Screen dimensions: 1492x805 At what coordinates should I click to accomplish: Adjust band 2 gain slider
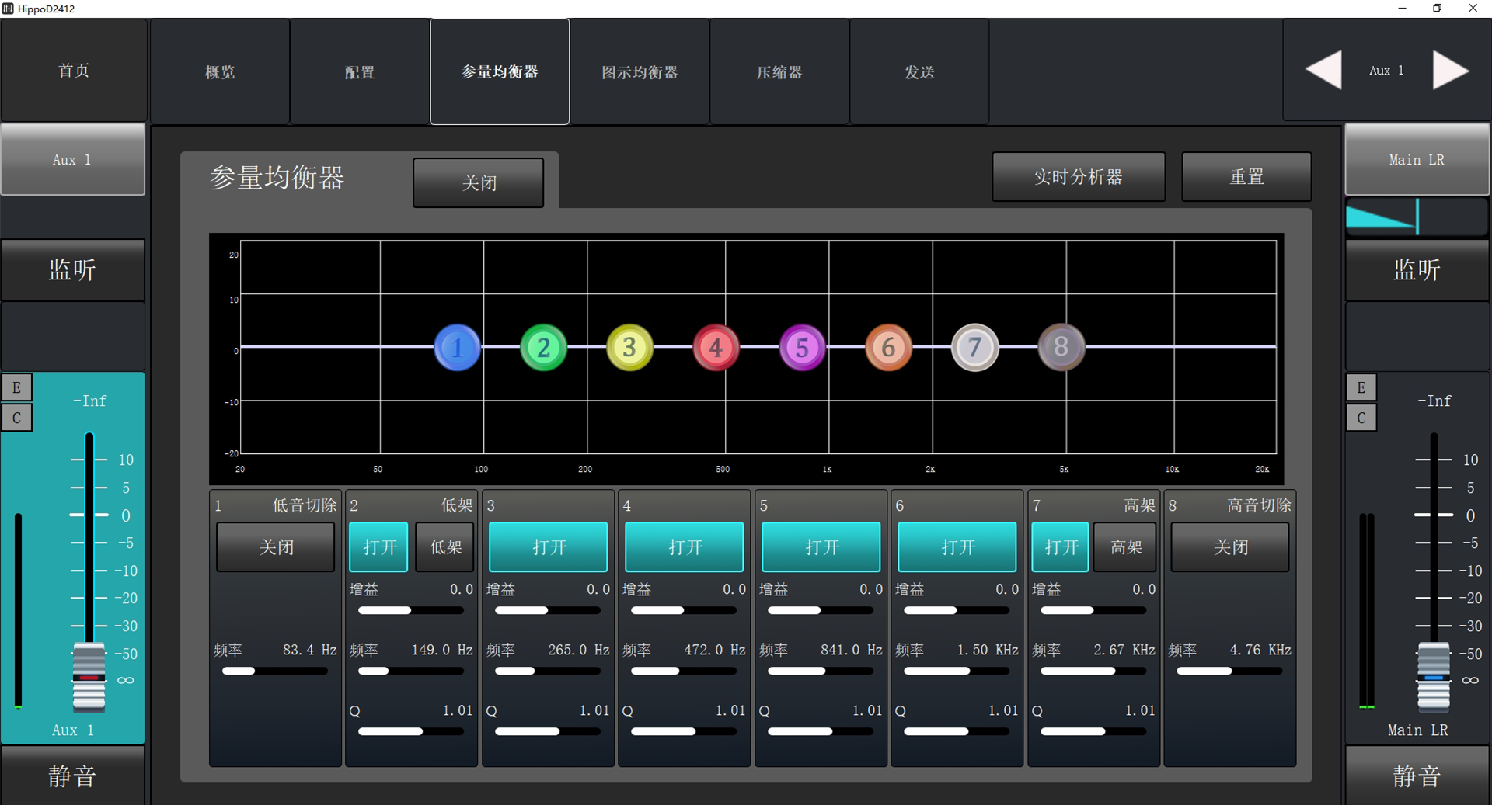coord(411,610)
